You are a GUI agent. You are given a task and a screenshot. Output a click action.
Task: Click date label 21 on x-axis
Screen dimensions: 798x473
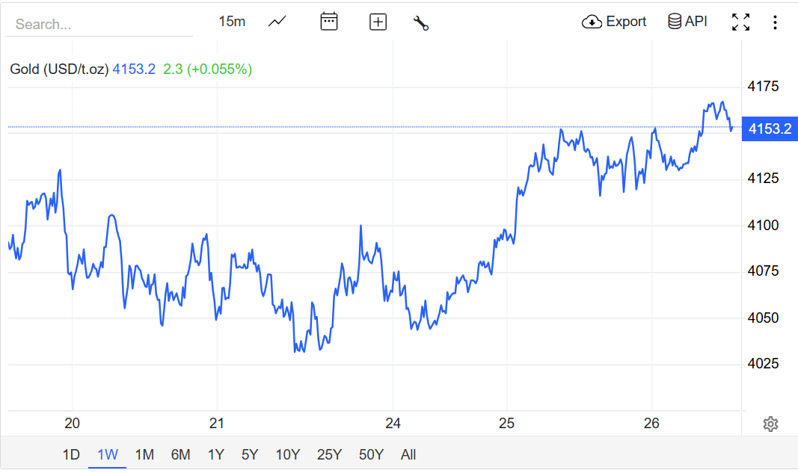tap(217, 423)
